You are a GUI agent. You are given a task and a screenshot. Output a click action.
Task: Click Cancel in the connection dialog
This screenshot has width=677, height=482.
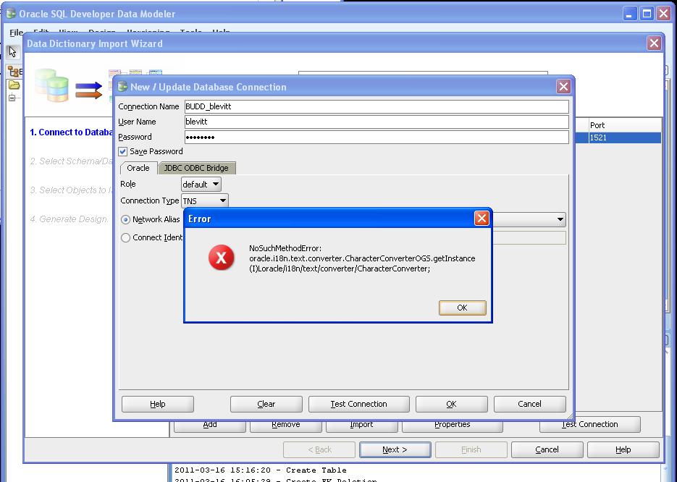(x=529, y=404)
